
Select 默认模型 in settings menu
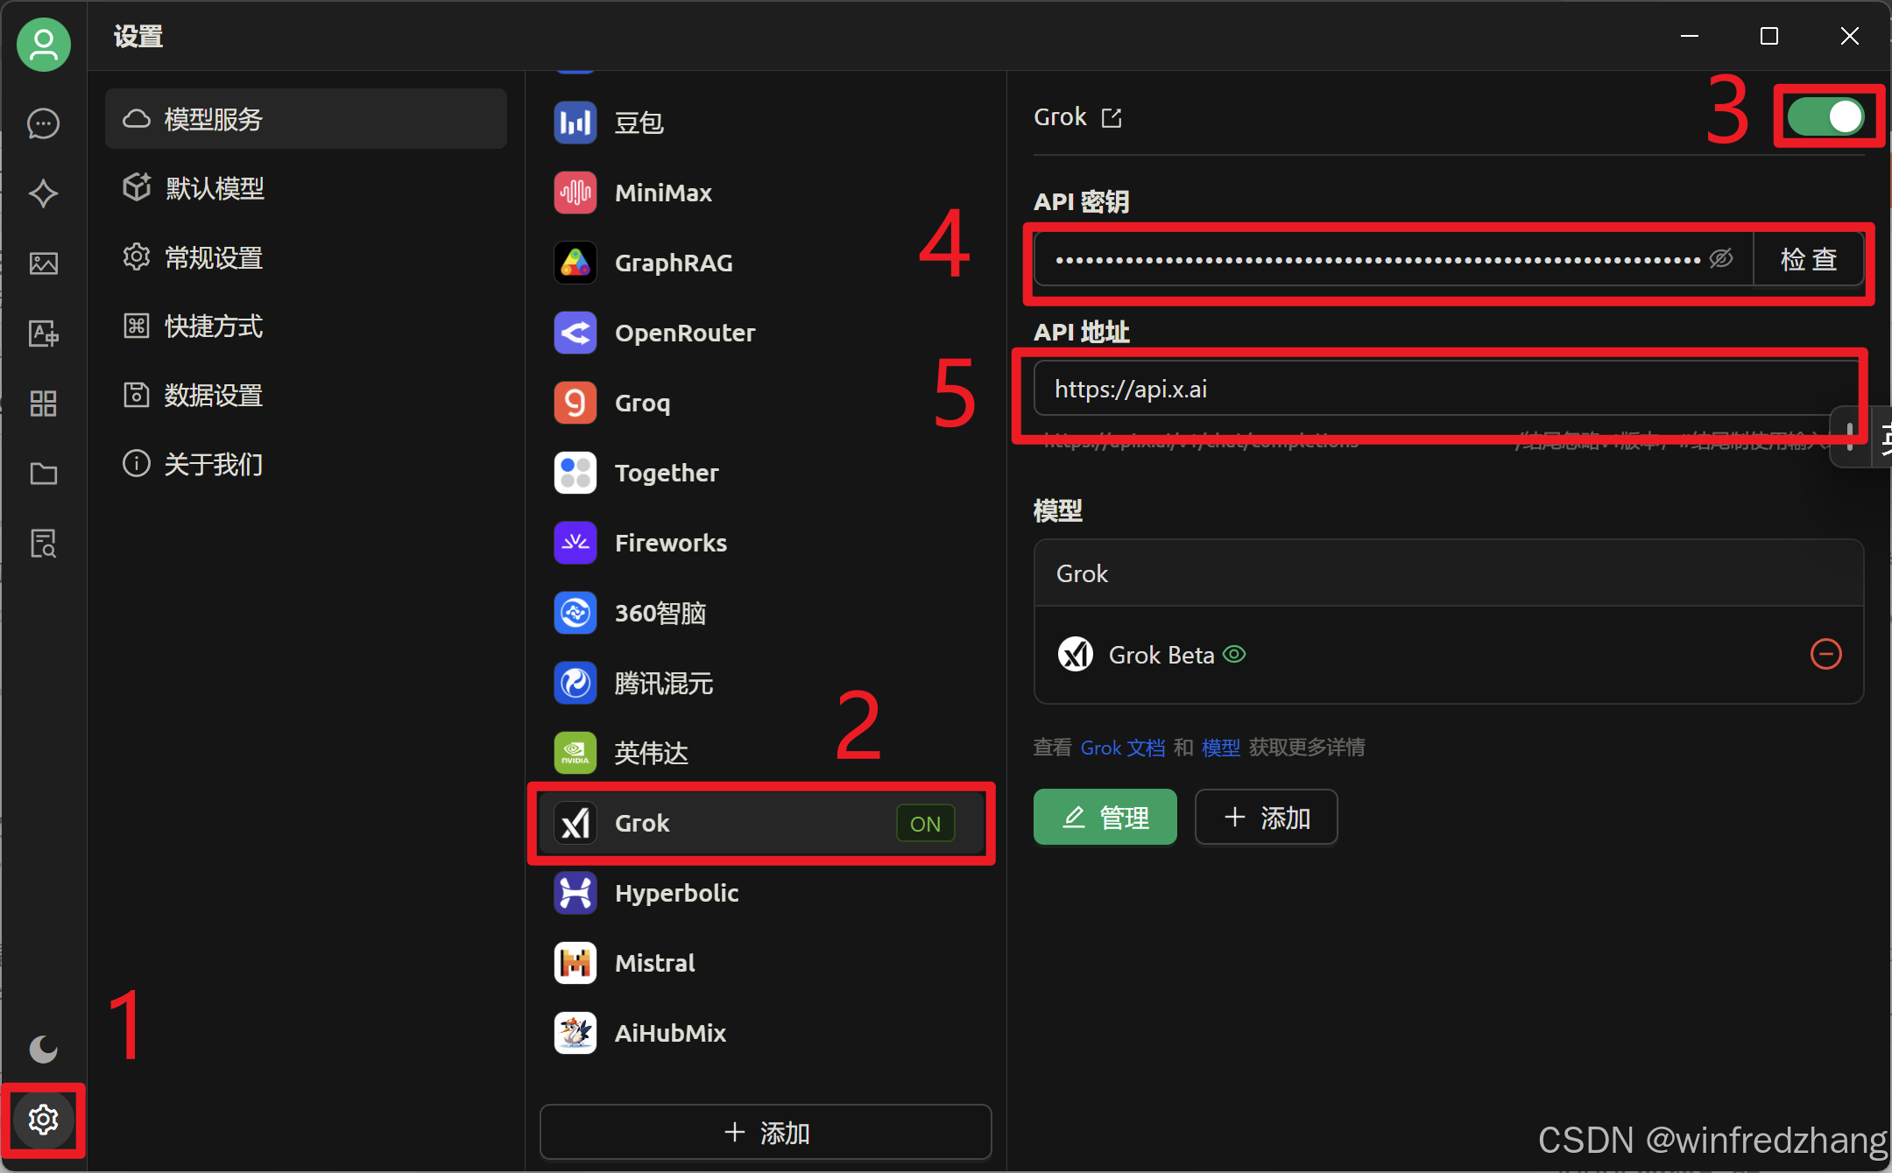(215, 188)
